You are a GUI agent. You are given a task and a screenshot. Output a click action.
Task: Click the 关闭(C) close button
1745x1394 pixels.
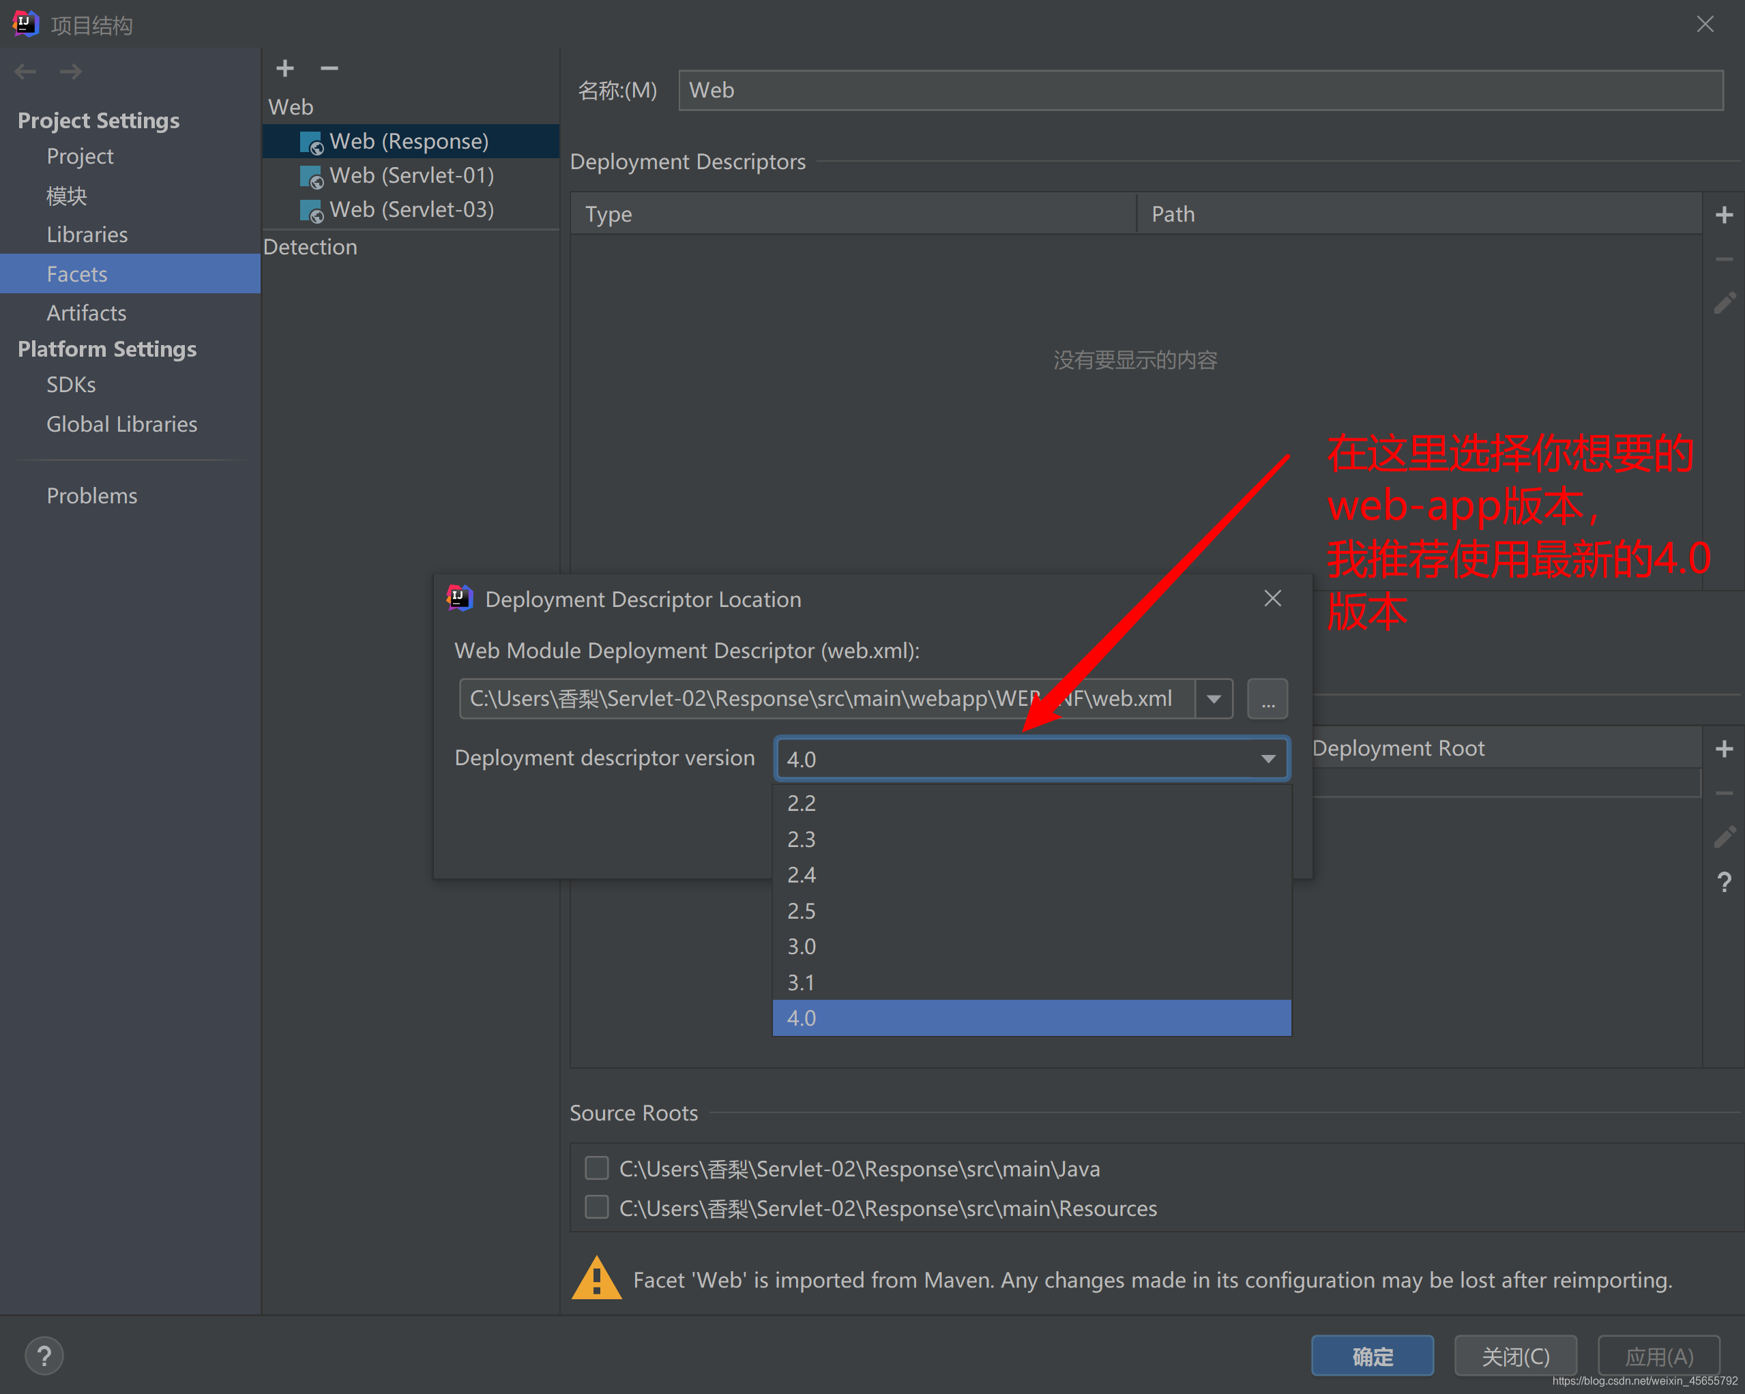(1515, 1356)
